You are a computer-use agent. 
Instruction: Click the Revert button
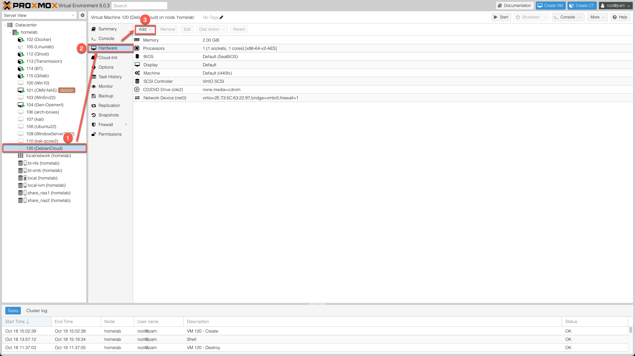pyautogui.click(x=239, y=29)
